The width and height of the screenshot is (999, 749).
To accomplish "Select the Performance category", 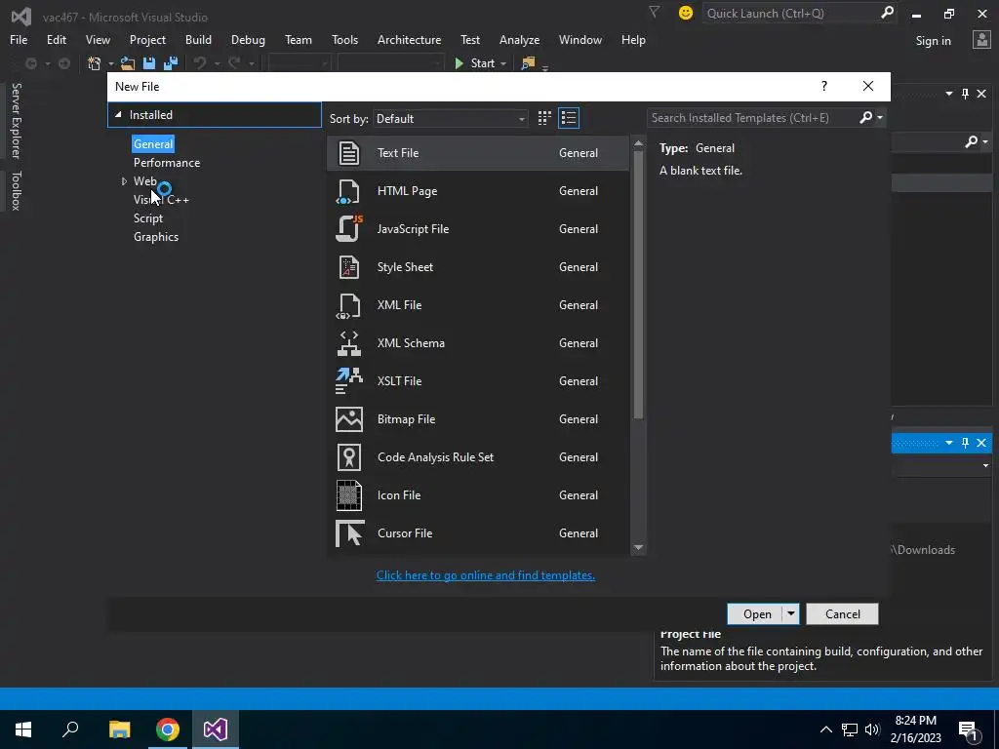I will (x=166, y=163).
